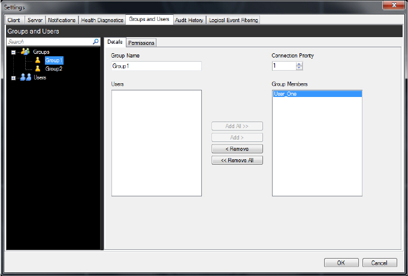Open the Health Diagnostics tab
Image resolution: width=408 pixels, height=276 pixels.
point(102,20)
